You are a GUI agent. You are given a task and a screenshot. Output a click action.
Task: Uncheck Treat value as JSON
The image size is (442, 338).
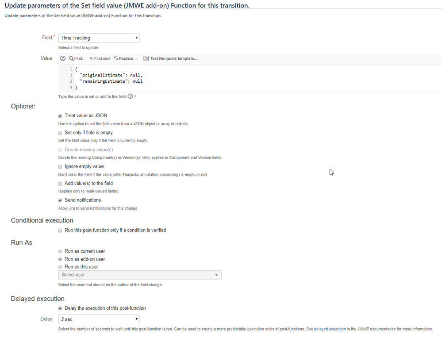coord(60,116)
